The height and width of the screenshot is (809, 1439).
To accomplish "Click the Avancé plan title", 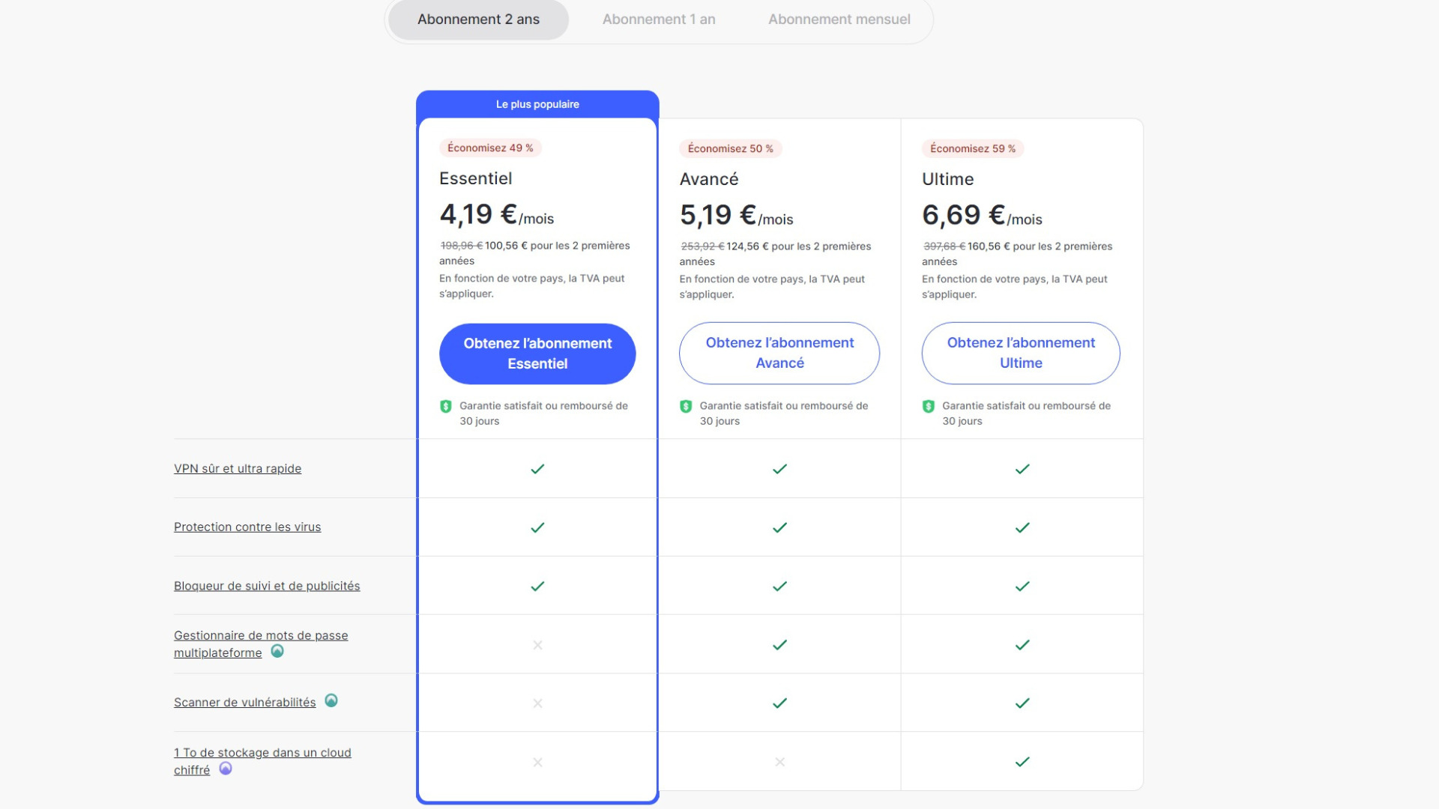I will pyautogui.click(x=709, y=179).
